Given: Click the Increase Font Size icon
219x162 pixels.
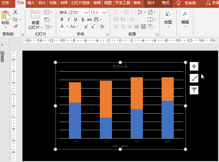Looking at the screenshot, I should (x=86, y=27).
